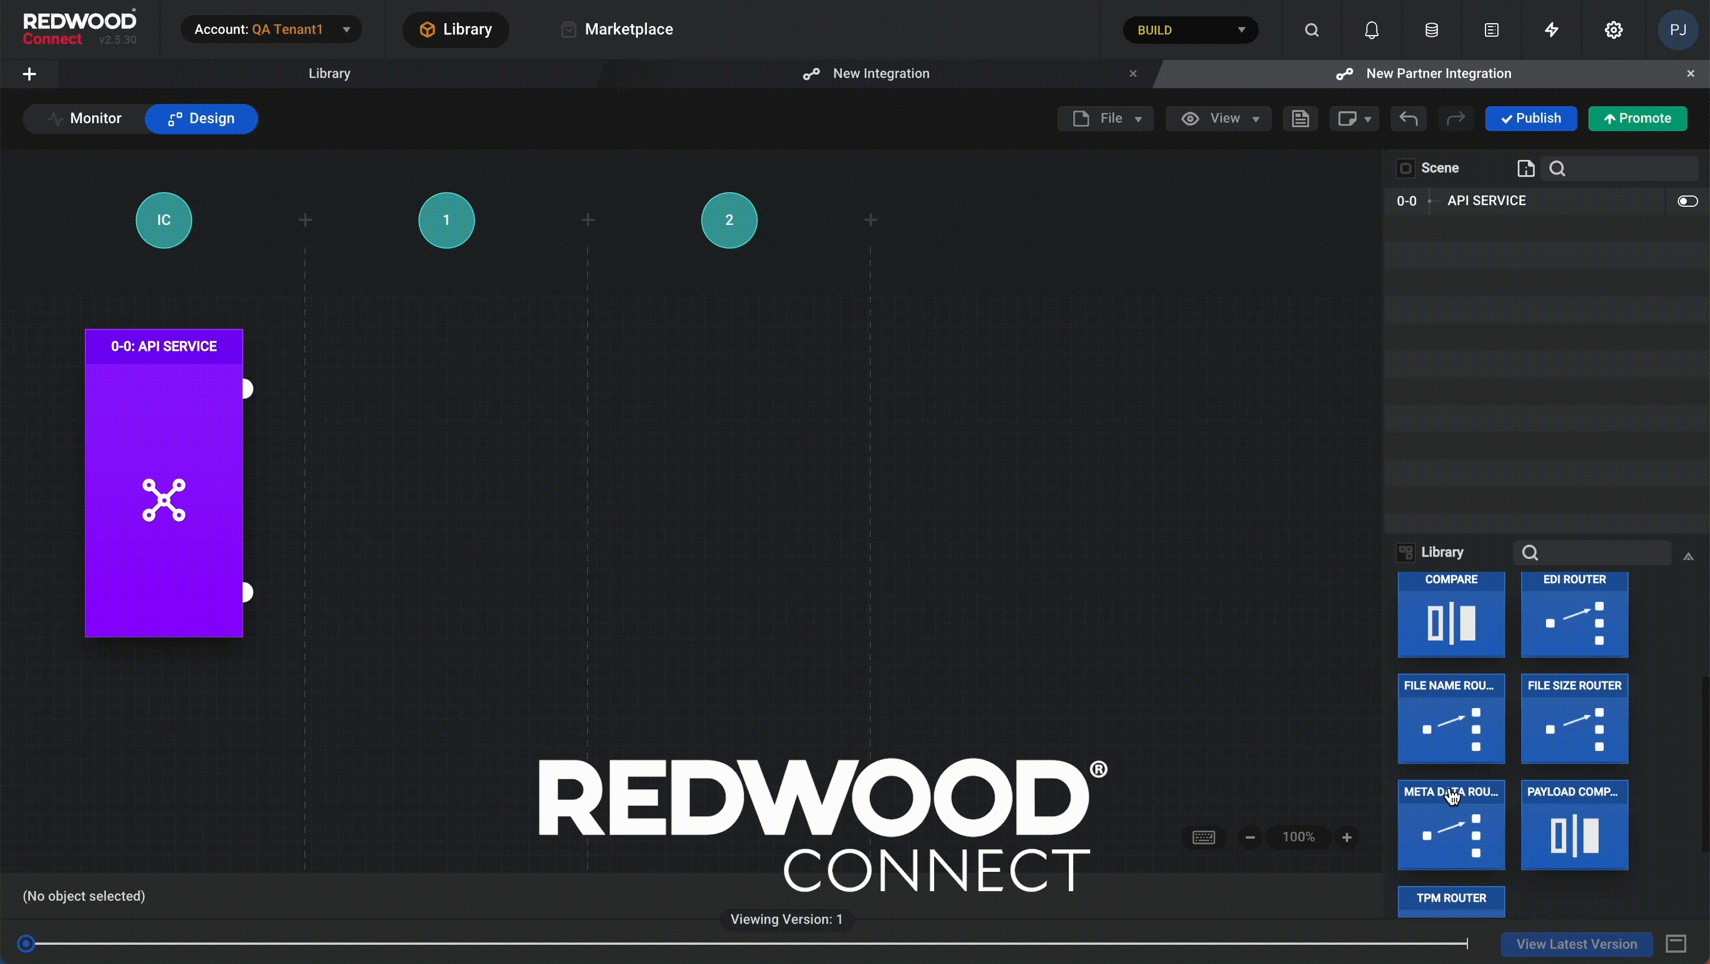Toggle the API SERVICE switch in Scene

1687,201
